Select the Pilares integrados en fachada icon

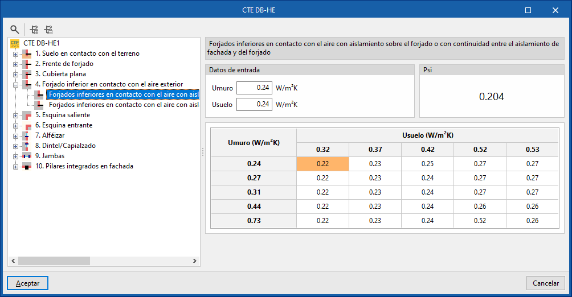click(27, 166)
